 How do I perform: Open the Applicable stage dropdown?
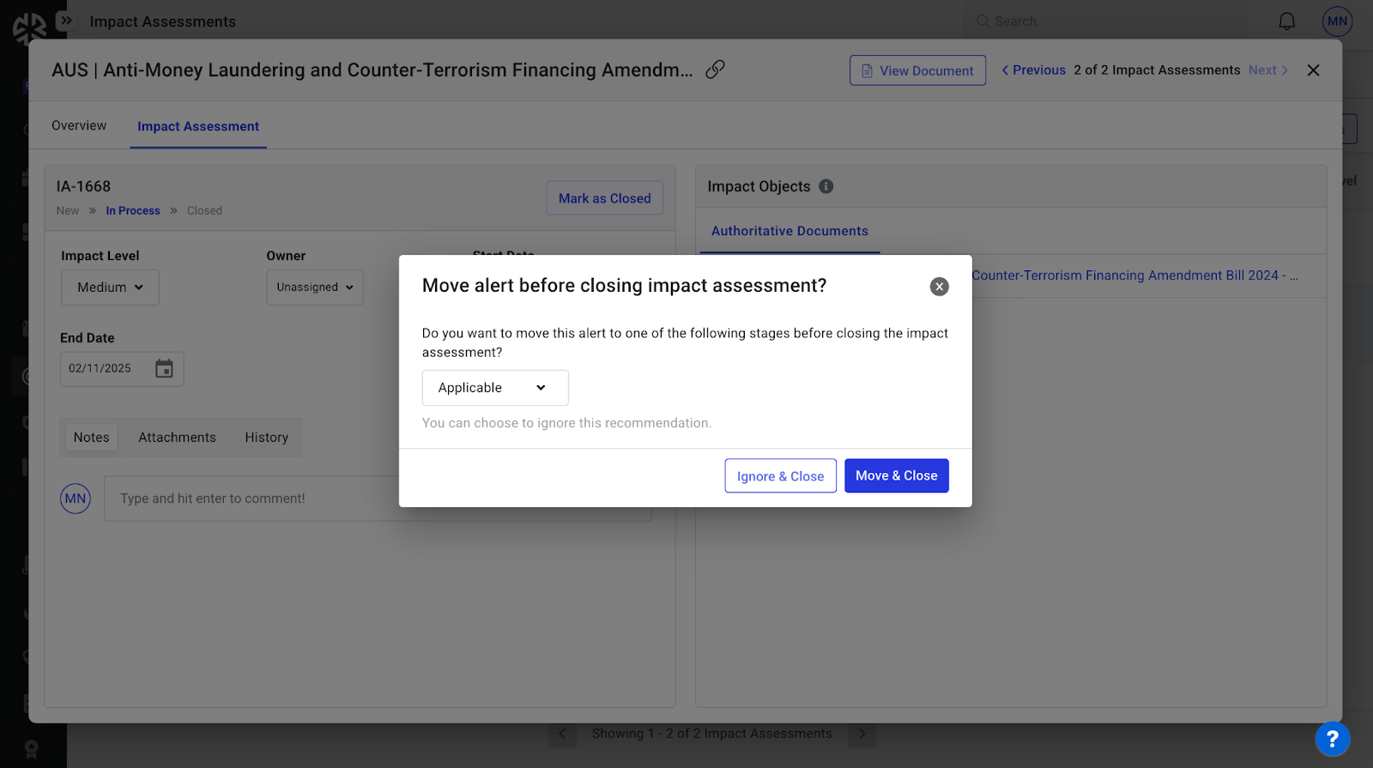tap(494, 388)
